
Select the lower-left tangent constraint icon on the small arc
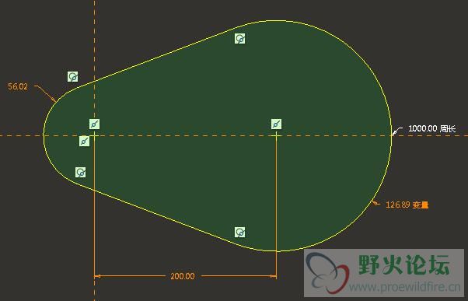(81, 173)
